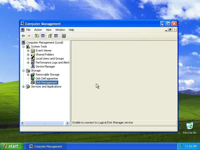Select Local Users and Groups label
Screen dimensions: 200x150
point(50,58)
